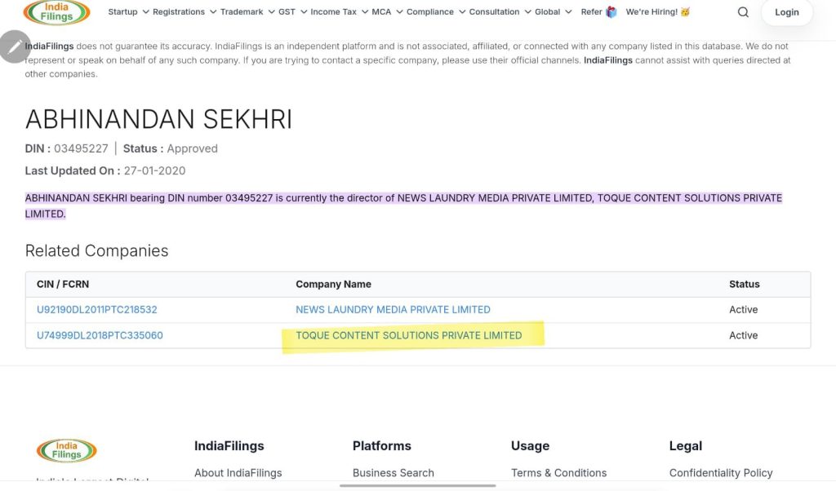Expand the Registrations menu chevron
836x491 pixels.
click(213, 11)
